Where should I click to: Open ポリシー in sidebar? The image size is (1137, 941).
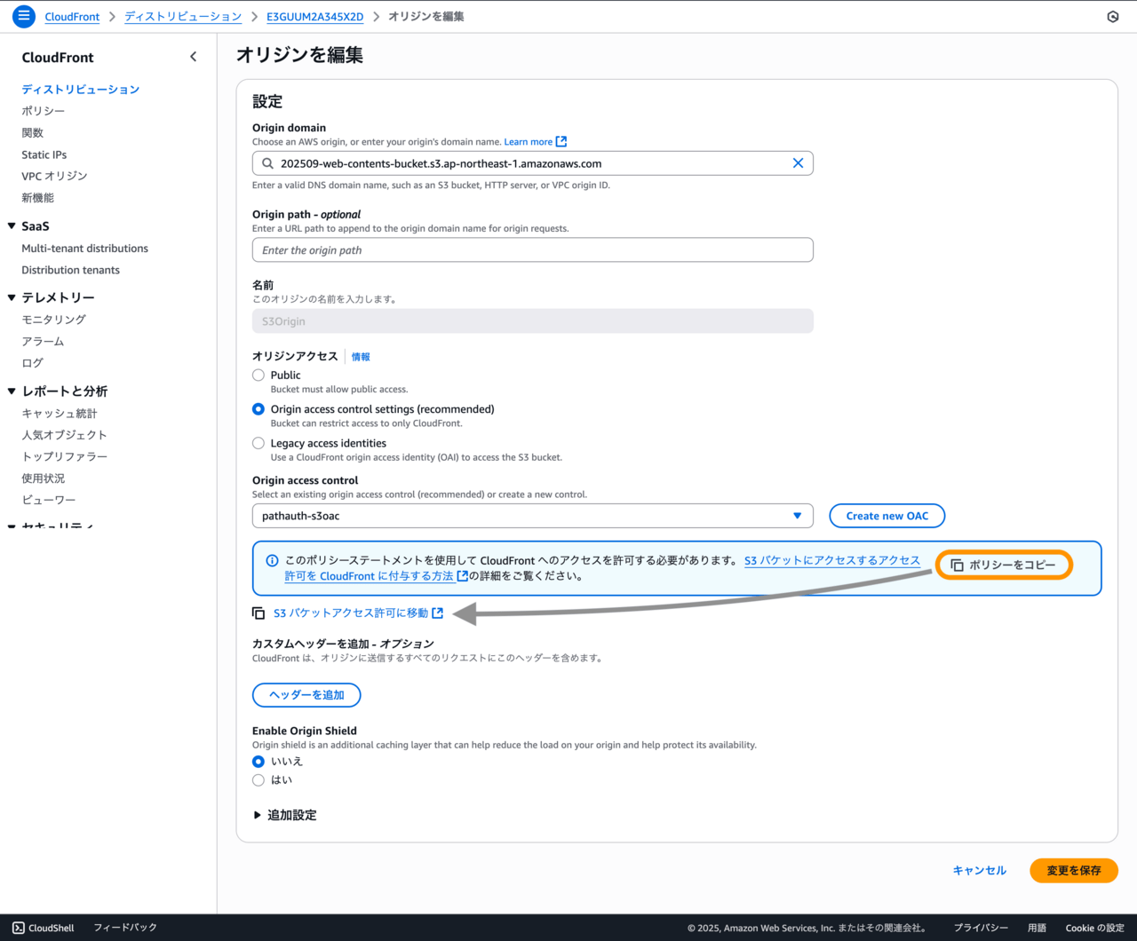pyautogui.click(x=44, y=111)
